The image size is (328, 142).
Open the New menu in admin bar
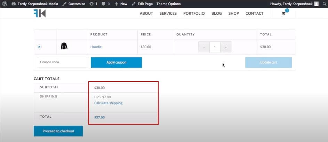[121, 4]
